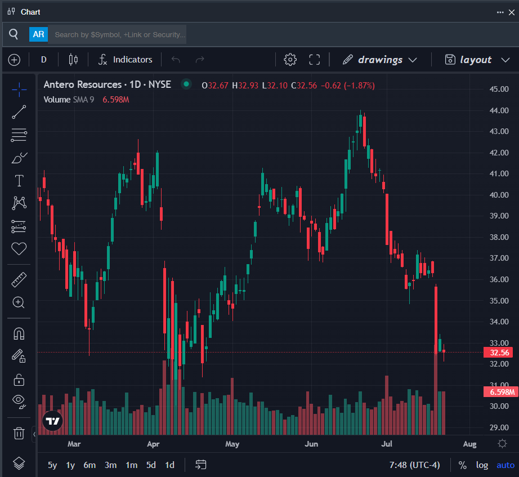The width and height of the screenshot is (519, 477).
Task: Focus the symbol search input field
Action: tap(117, 34)
